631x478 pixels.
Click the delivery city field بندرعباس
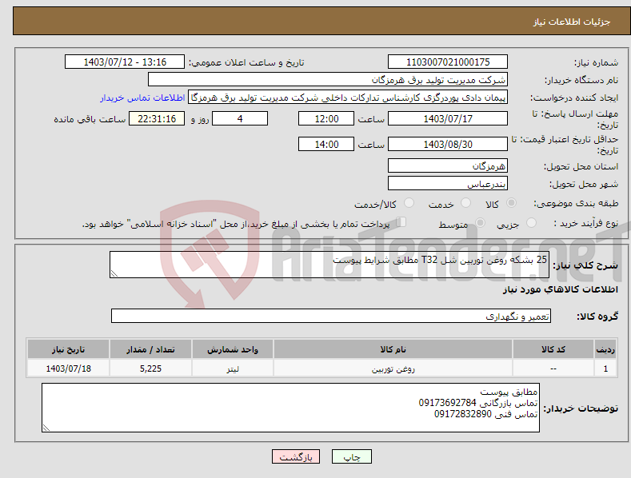point(448,184)
